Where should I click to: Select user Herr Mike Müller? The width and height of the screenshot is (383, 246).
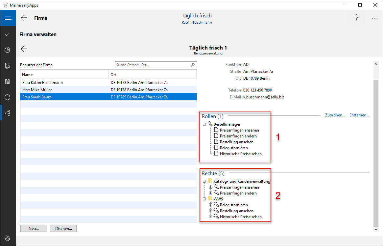(x=37, y=90)
